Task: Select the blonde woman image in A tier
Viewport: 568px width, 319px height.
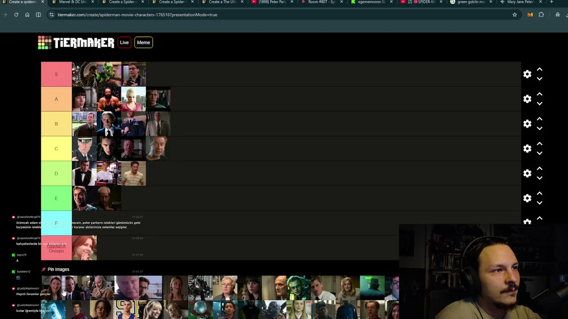Action: click(134, 99)
